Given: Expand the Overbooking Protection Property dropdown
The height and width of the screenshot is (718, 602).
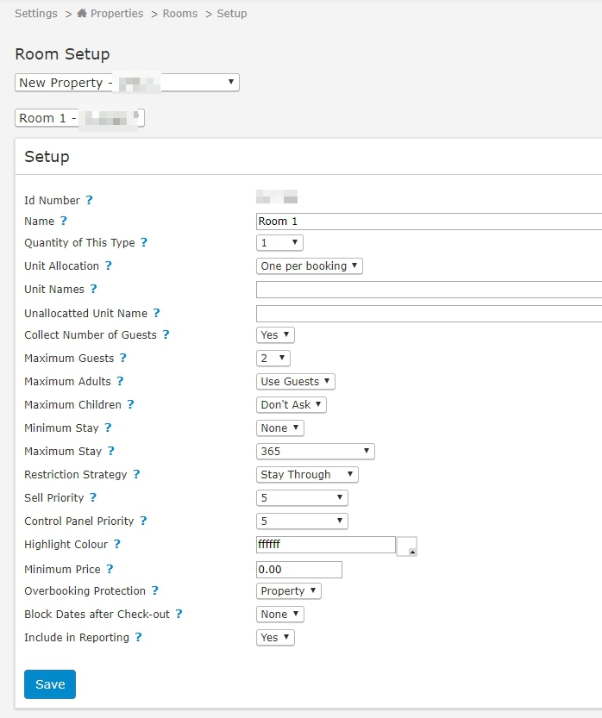Looking at the screenshot, I should coord(289,591).
